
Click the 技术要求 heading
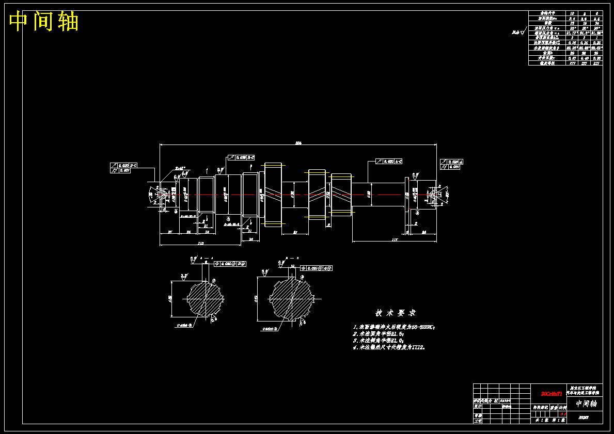[x=396, y=313]
